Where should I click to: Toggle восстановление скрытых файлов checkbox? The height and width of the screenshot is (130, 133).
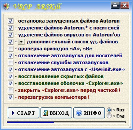pyautogui.click(x=10, y=76)
